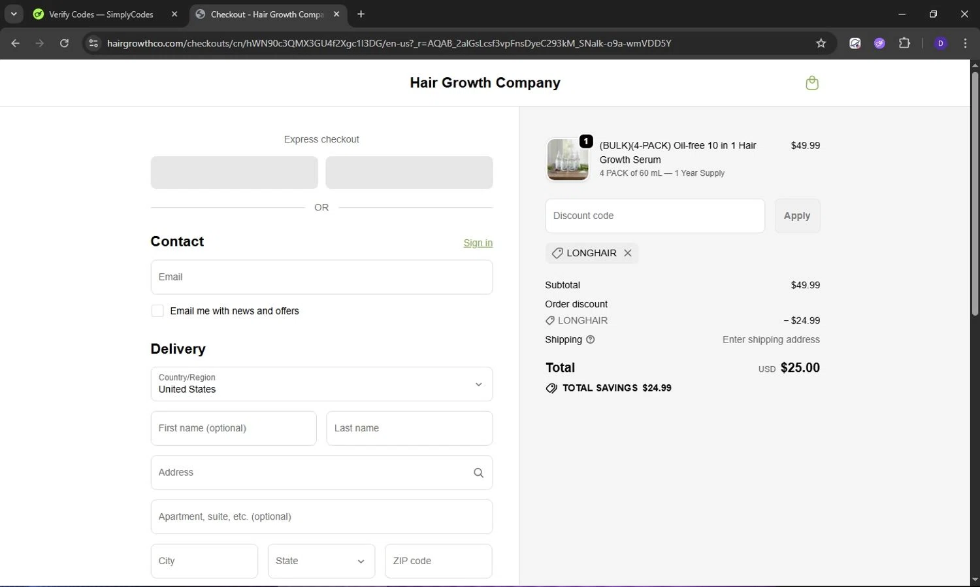980x587 pixels.
Task: Open the shopping bag cart icon
Action: tap(812, 83)
